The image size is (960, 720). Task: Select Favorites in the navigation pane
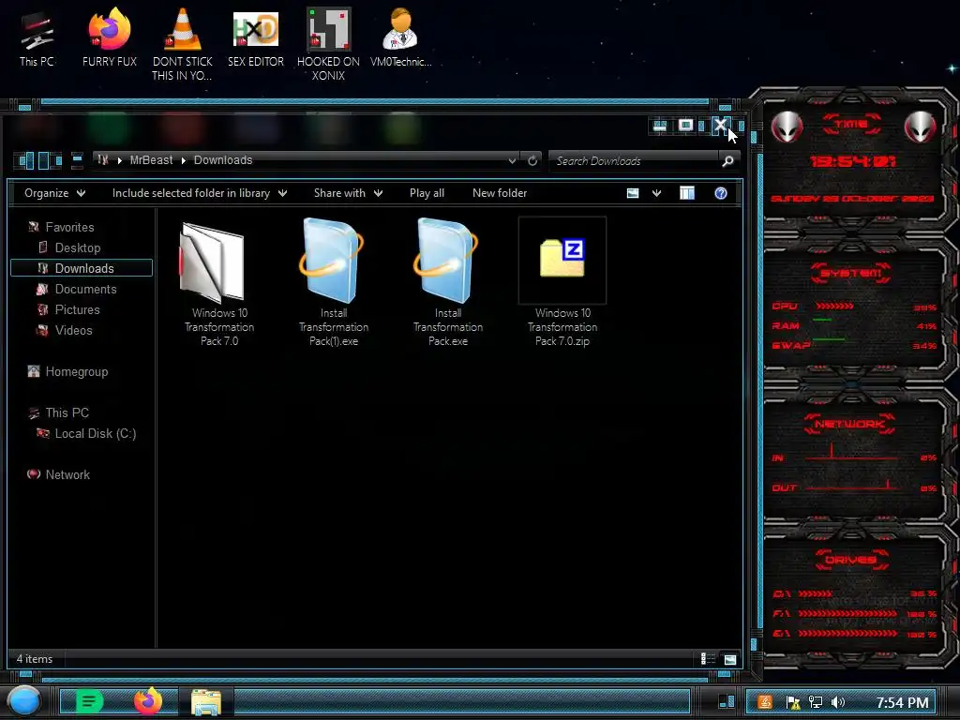[x=69, y=227]
